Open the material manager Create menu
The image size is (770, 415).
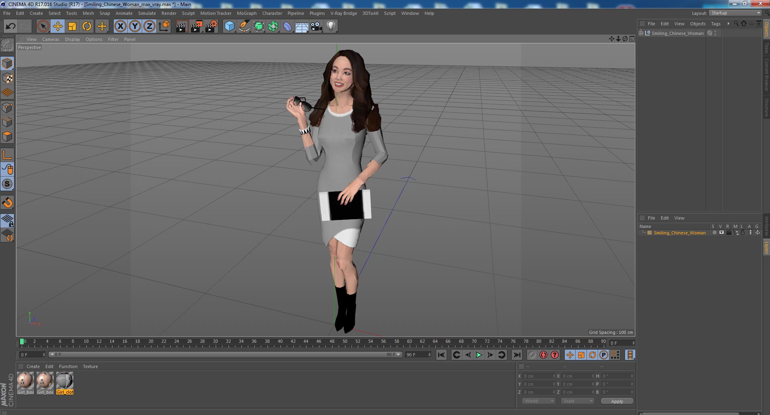33,366
